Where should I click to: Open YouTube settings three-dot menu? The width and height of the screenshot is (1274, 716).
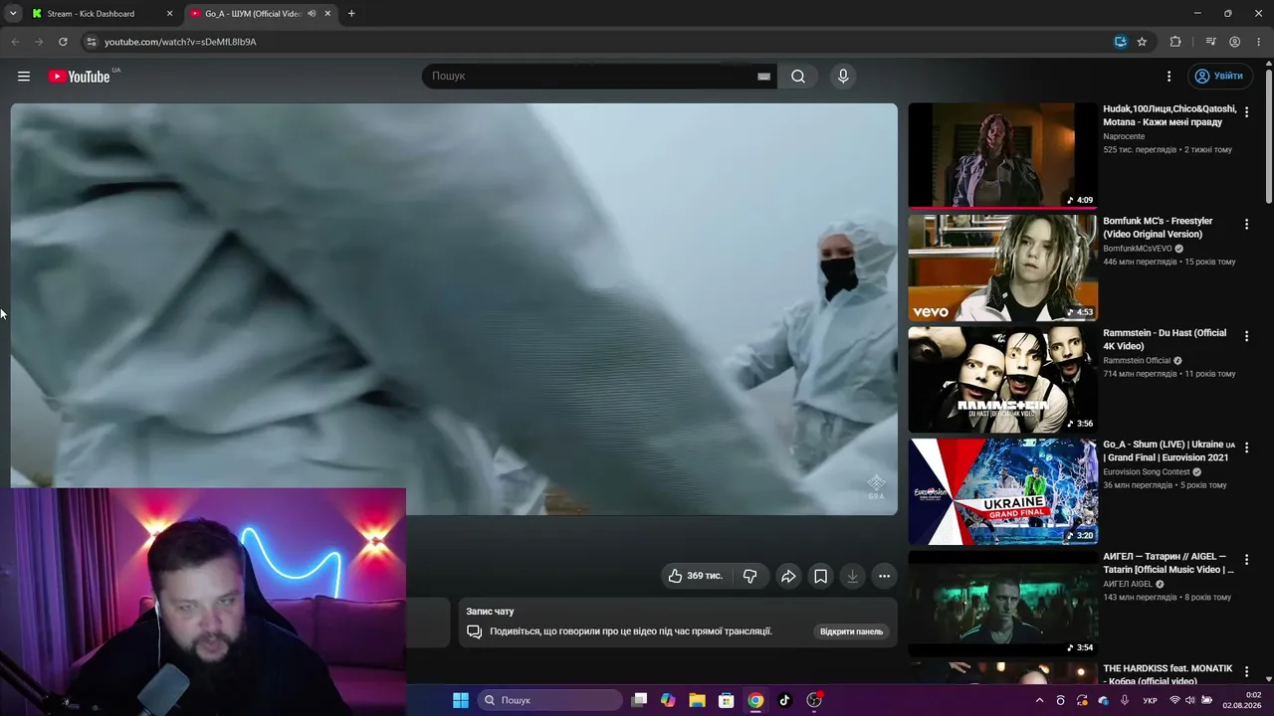point(1169,77)
